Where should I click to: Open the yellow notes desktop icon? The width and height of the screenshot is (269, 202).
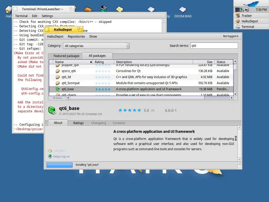pos(120,9)
